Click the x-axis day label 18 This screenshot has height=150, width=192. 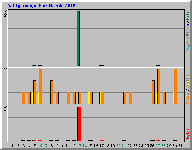[x=107, y=146]
